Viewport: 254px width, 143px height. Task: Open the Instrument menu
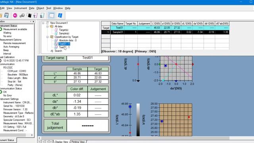coord(20,8)
